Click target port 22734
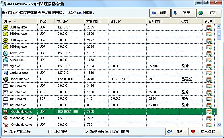 [153, 66]
